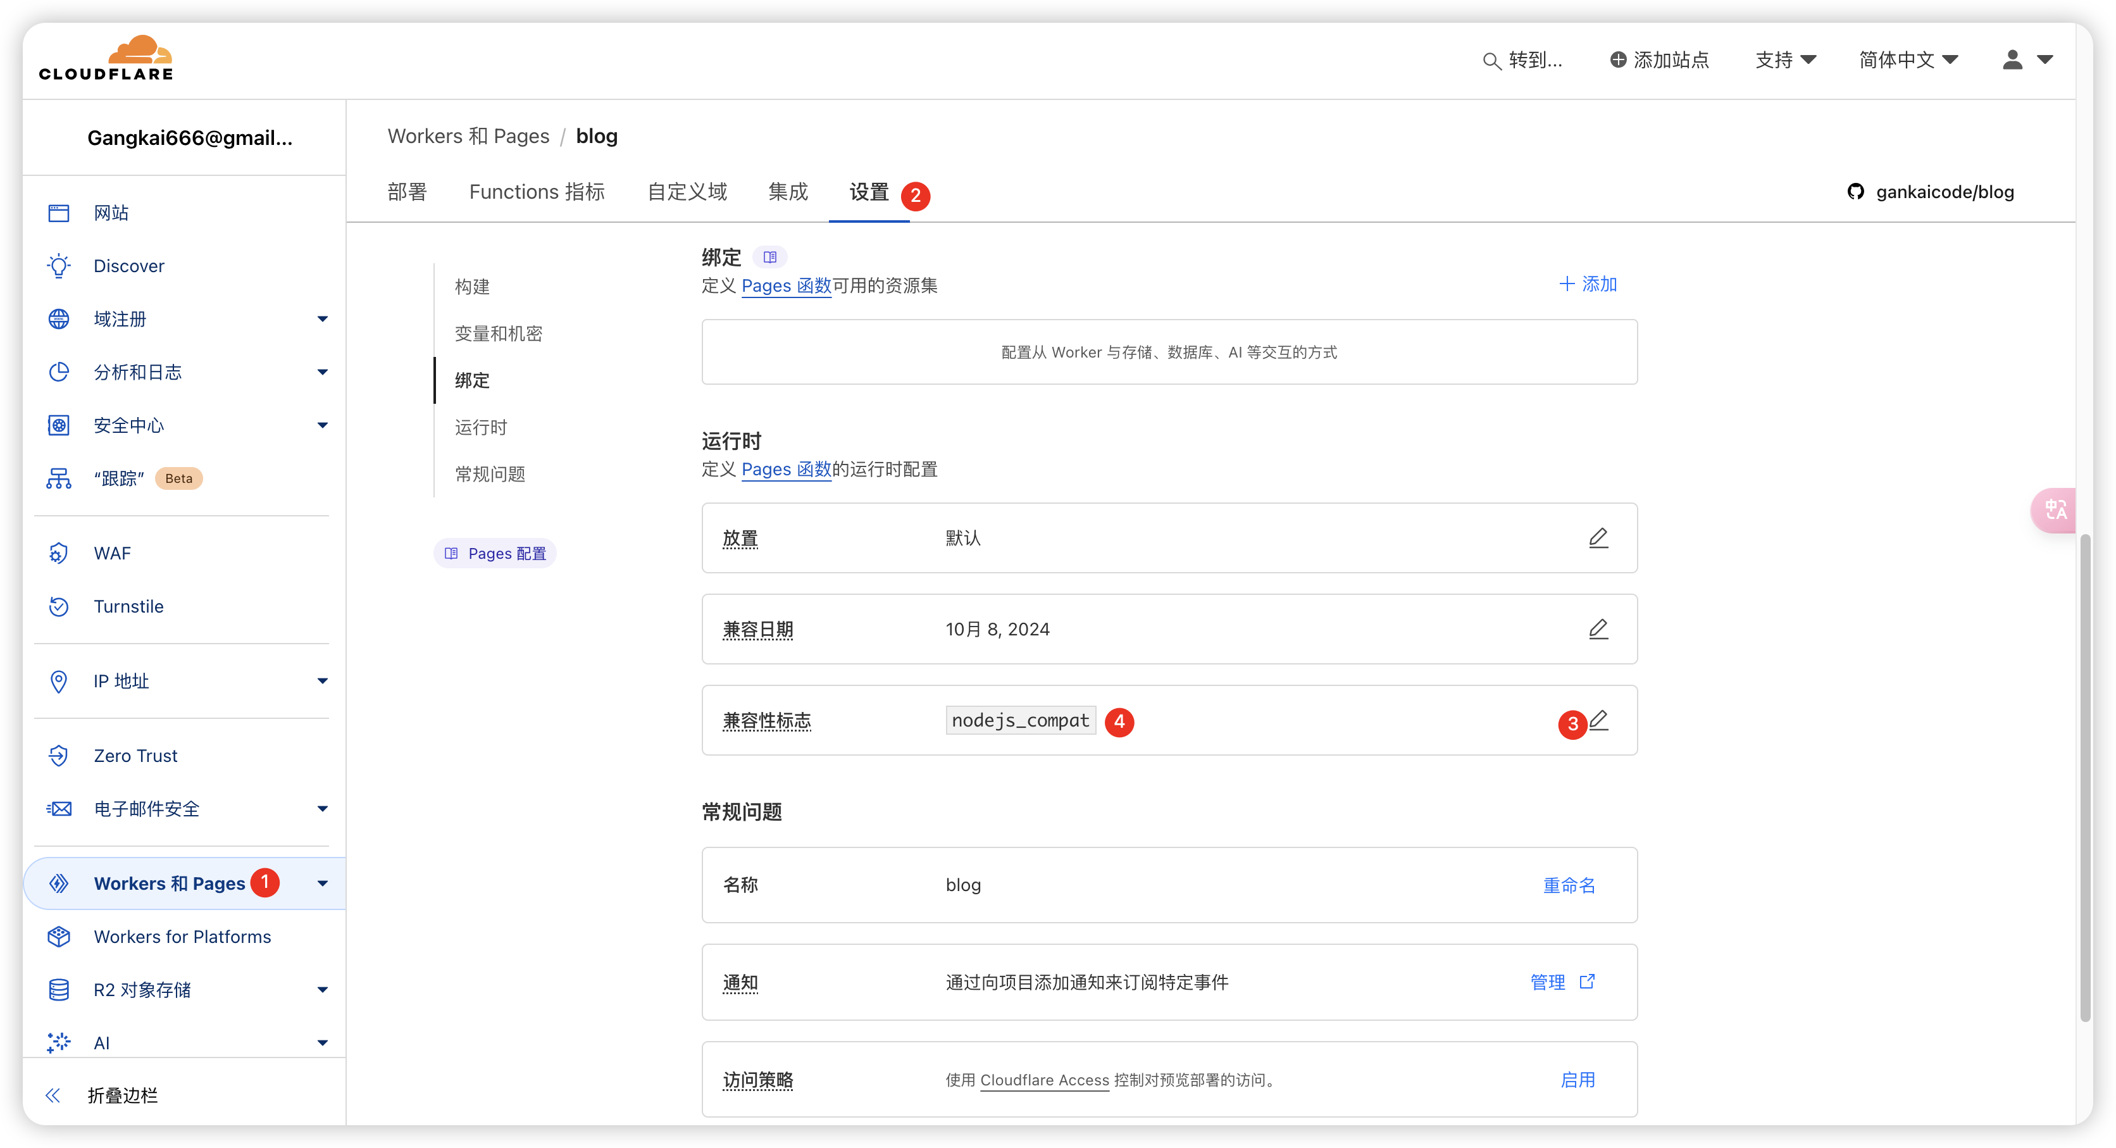Click the GitHub icon next to gankaicode/blog

coord(1857,192)
